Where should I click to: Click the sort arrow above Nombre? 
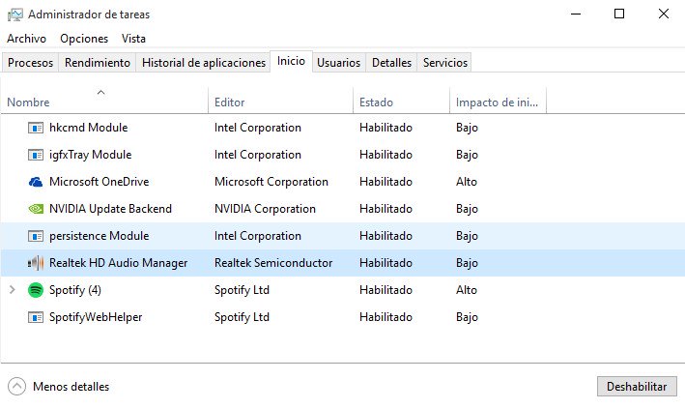click(100, 92)
